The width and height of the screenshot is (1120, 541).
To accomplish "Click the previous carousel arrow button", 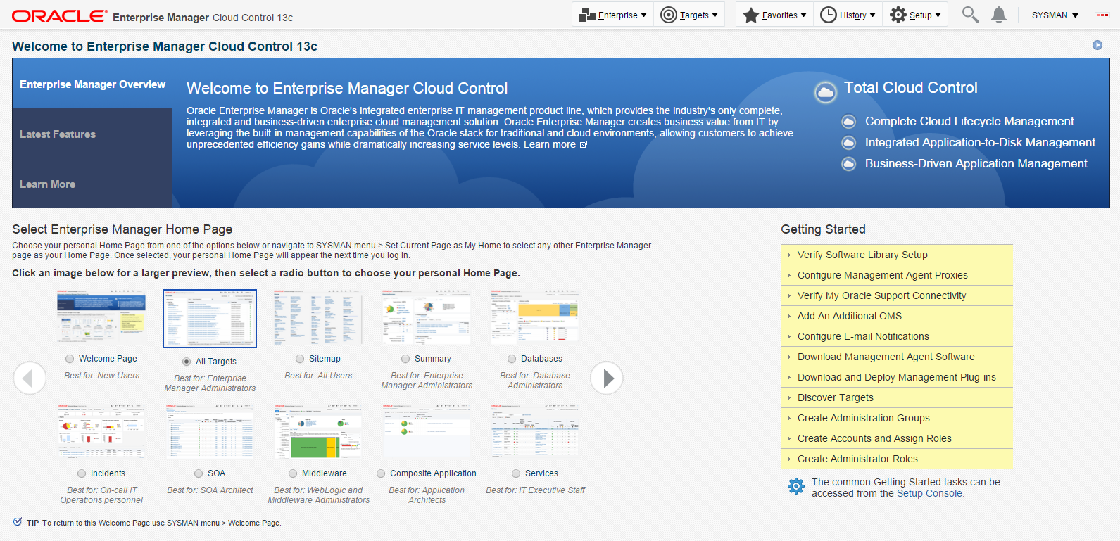I will [30, 378].
